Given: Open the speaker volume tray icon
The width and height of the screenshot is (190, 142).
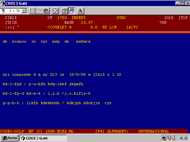Looking at the screenshot, I should tap(174, 138).
